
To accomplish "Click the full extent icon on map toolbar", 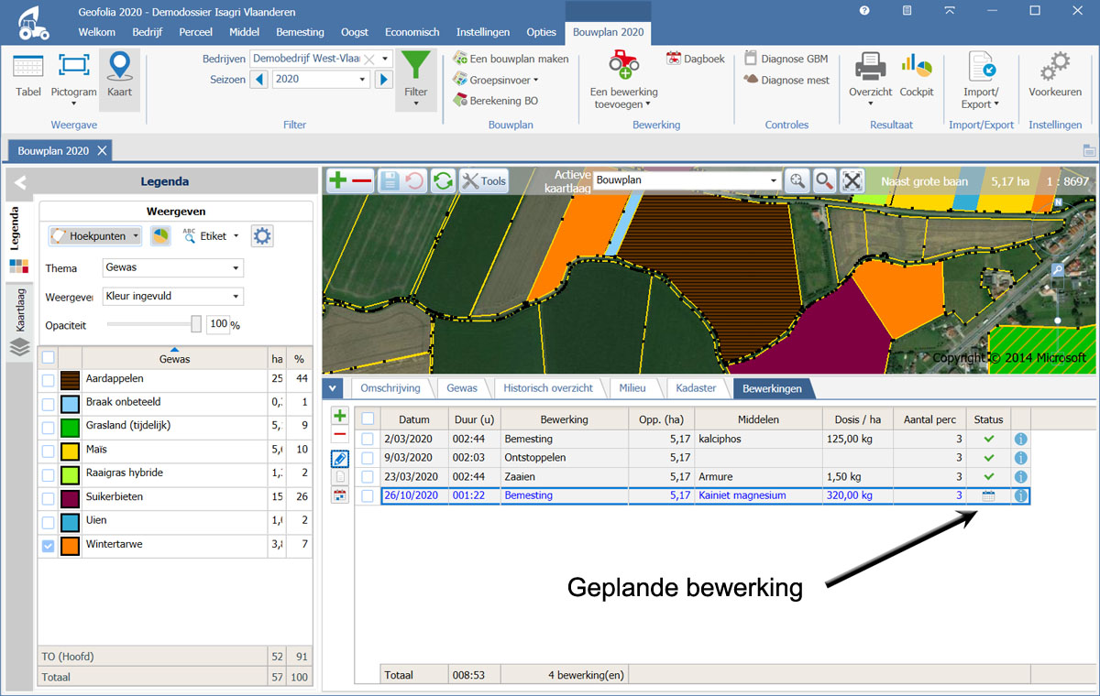I will (853, 180).
